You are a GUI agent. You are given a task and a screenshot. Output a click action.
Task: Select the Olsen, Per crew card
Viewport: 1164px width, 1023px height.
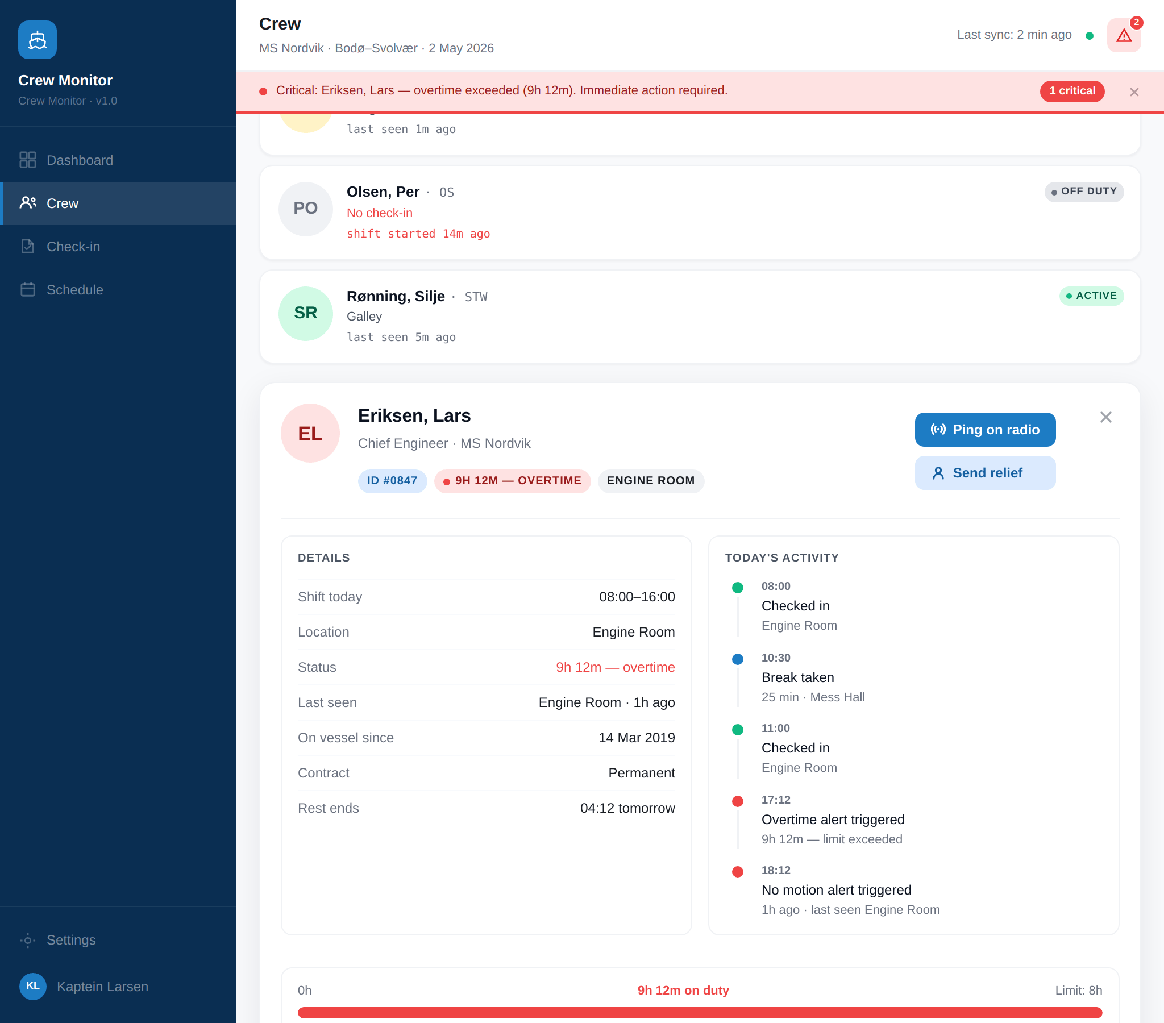click(x=700, y=213)
